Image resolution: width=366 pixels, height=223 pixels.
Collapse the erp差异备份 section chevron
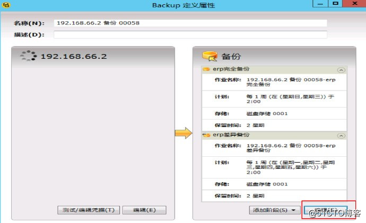341,136
